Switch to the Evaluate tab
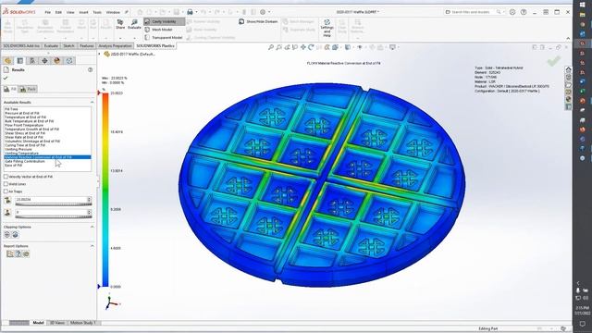The height and width of the screenshot is (333, 592). coord(51,45)
